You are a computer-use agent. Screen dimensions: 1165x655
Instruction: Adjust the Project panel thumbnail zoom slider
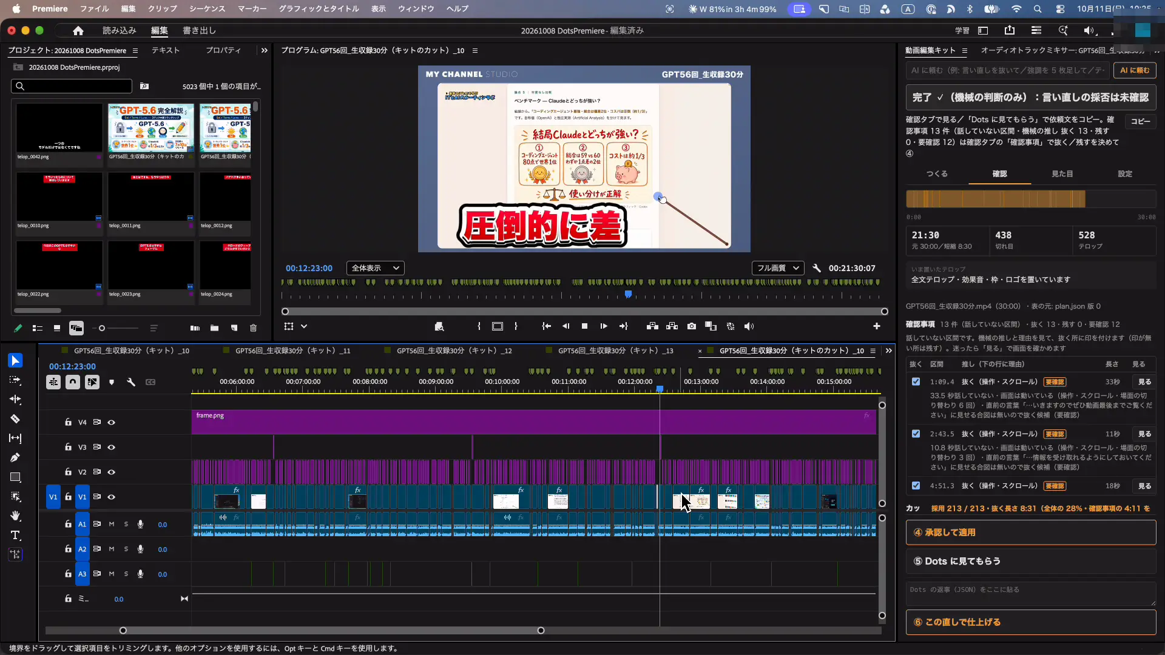[x=102, y=328]
